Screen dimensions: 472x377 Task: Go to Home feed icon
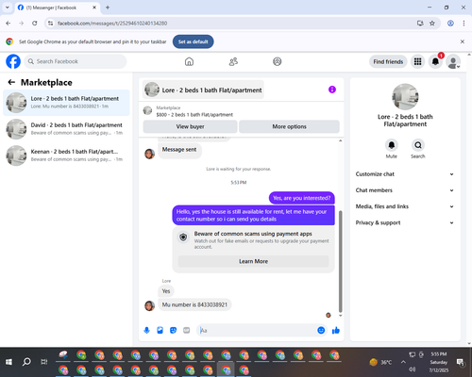[189, 61]
